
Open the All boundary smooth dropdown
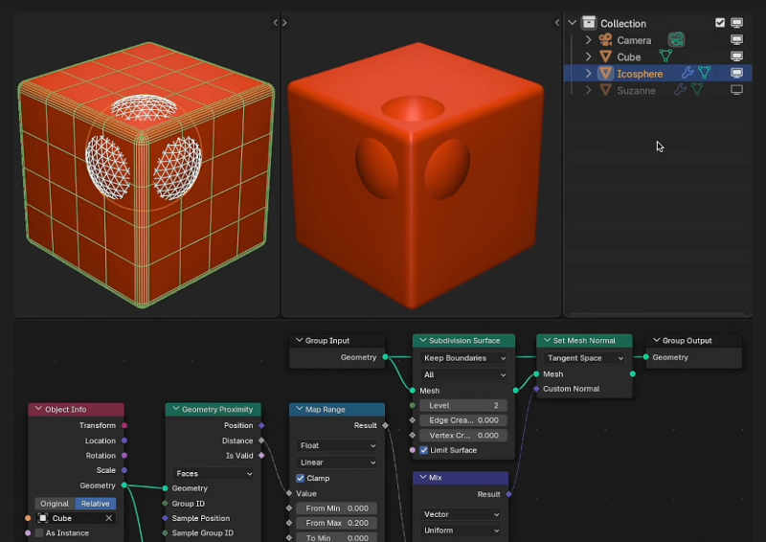pyautogui.click(x=463, y=374)
